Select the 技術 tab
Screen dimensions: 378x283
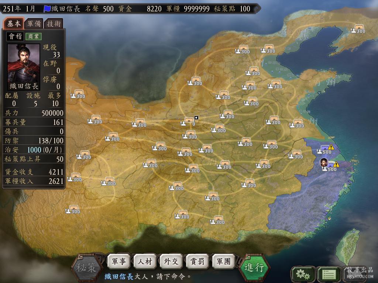54,24
